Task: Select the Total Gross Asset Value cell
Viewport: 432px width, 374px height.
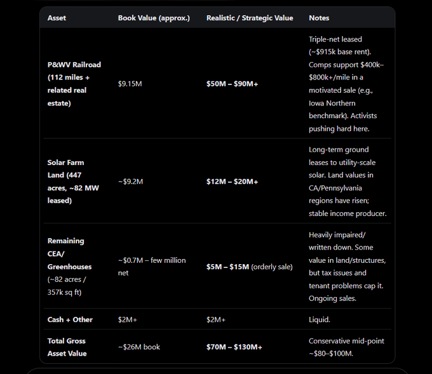Action: tap(67, 347)
